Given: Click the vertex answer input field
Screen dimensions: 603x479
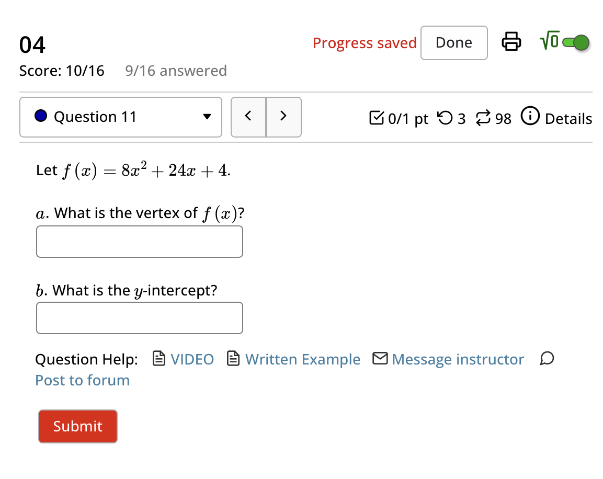Looking at the screenshot, I should 140,242.
